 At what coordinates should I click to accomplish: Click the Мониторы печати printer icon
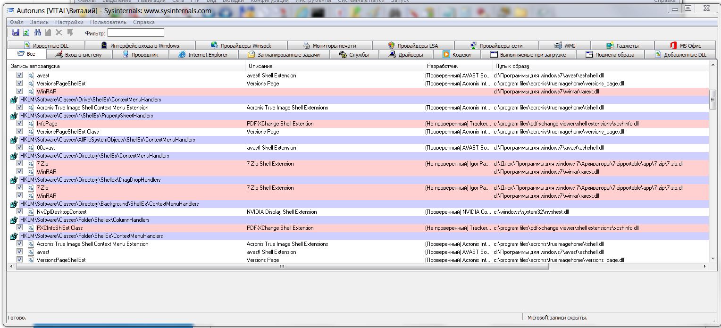point(307,46)
